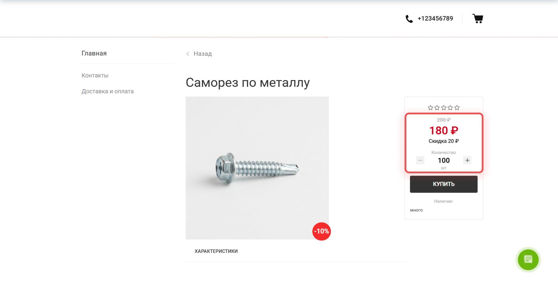This screenshot has height=290, width=558.
Task: Click the 180 ₽ sale price
Action: 444,130
